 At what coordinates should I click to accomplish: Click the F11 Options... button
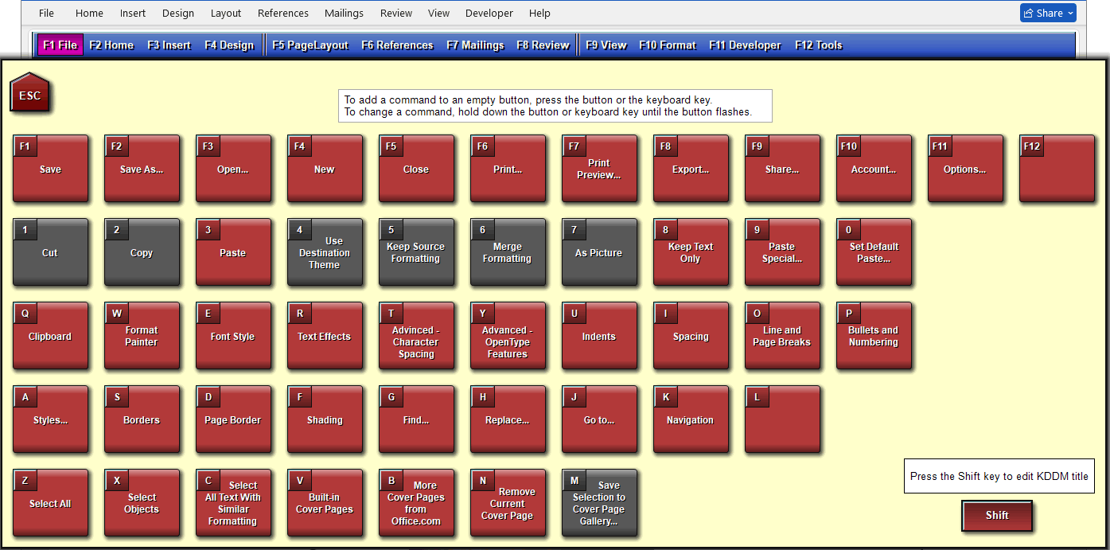pos(965,169)
